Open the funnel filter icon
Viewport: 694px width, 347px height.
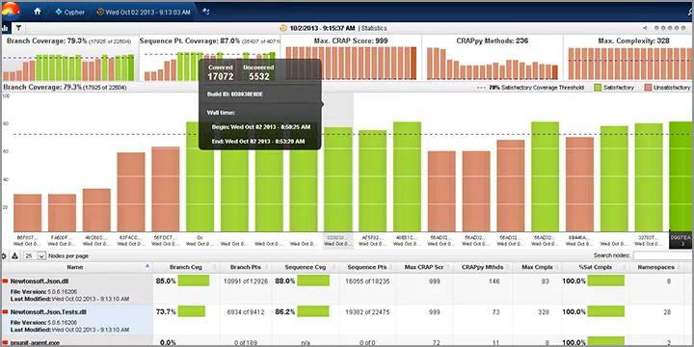point(18,28)
